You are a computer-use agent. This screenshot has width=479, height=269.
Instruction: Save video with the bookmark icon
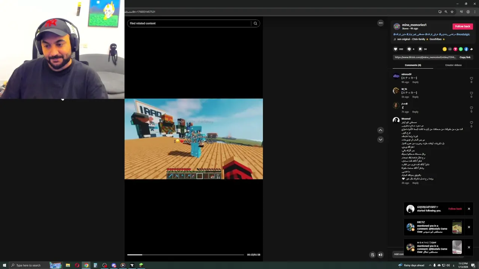pyautogui.click(x=420, y=49)
